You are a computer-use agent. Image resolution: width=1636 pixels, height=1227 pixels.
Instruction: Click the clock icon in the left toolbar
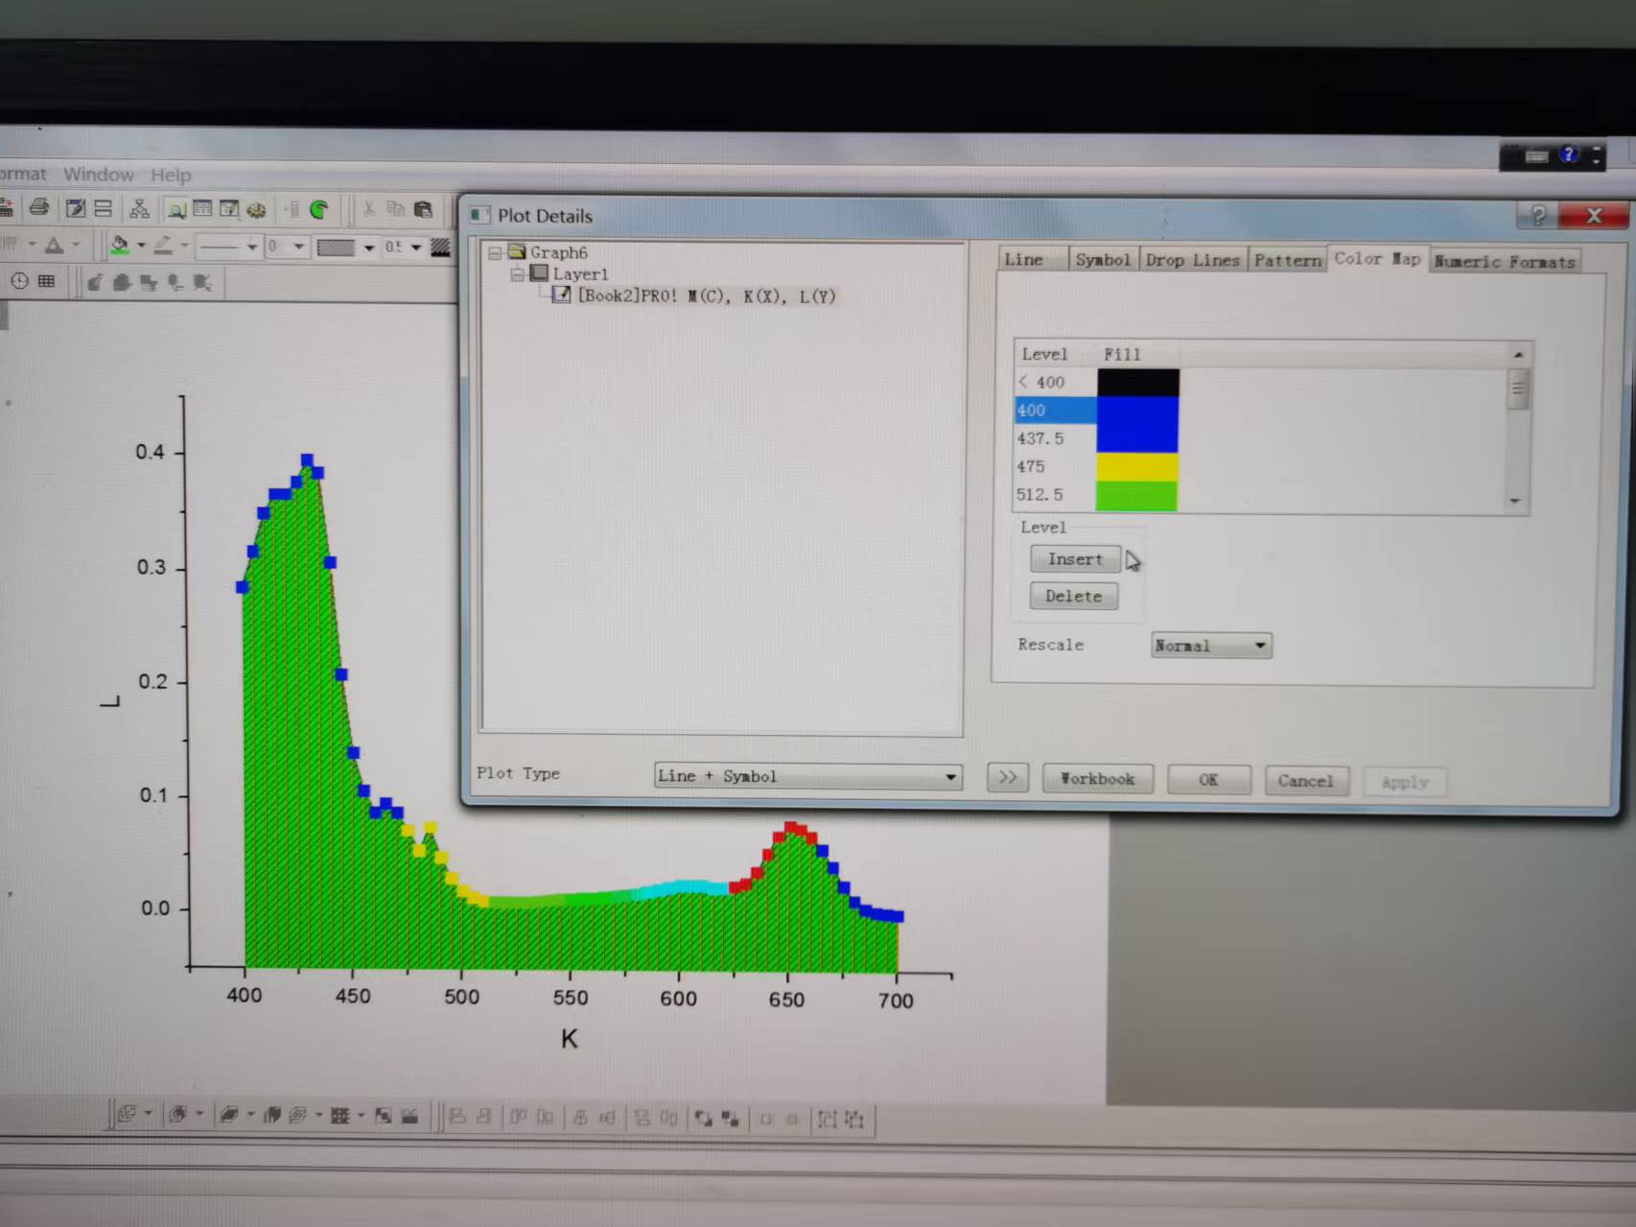point(19,281)
